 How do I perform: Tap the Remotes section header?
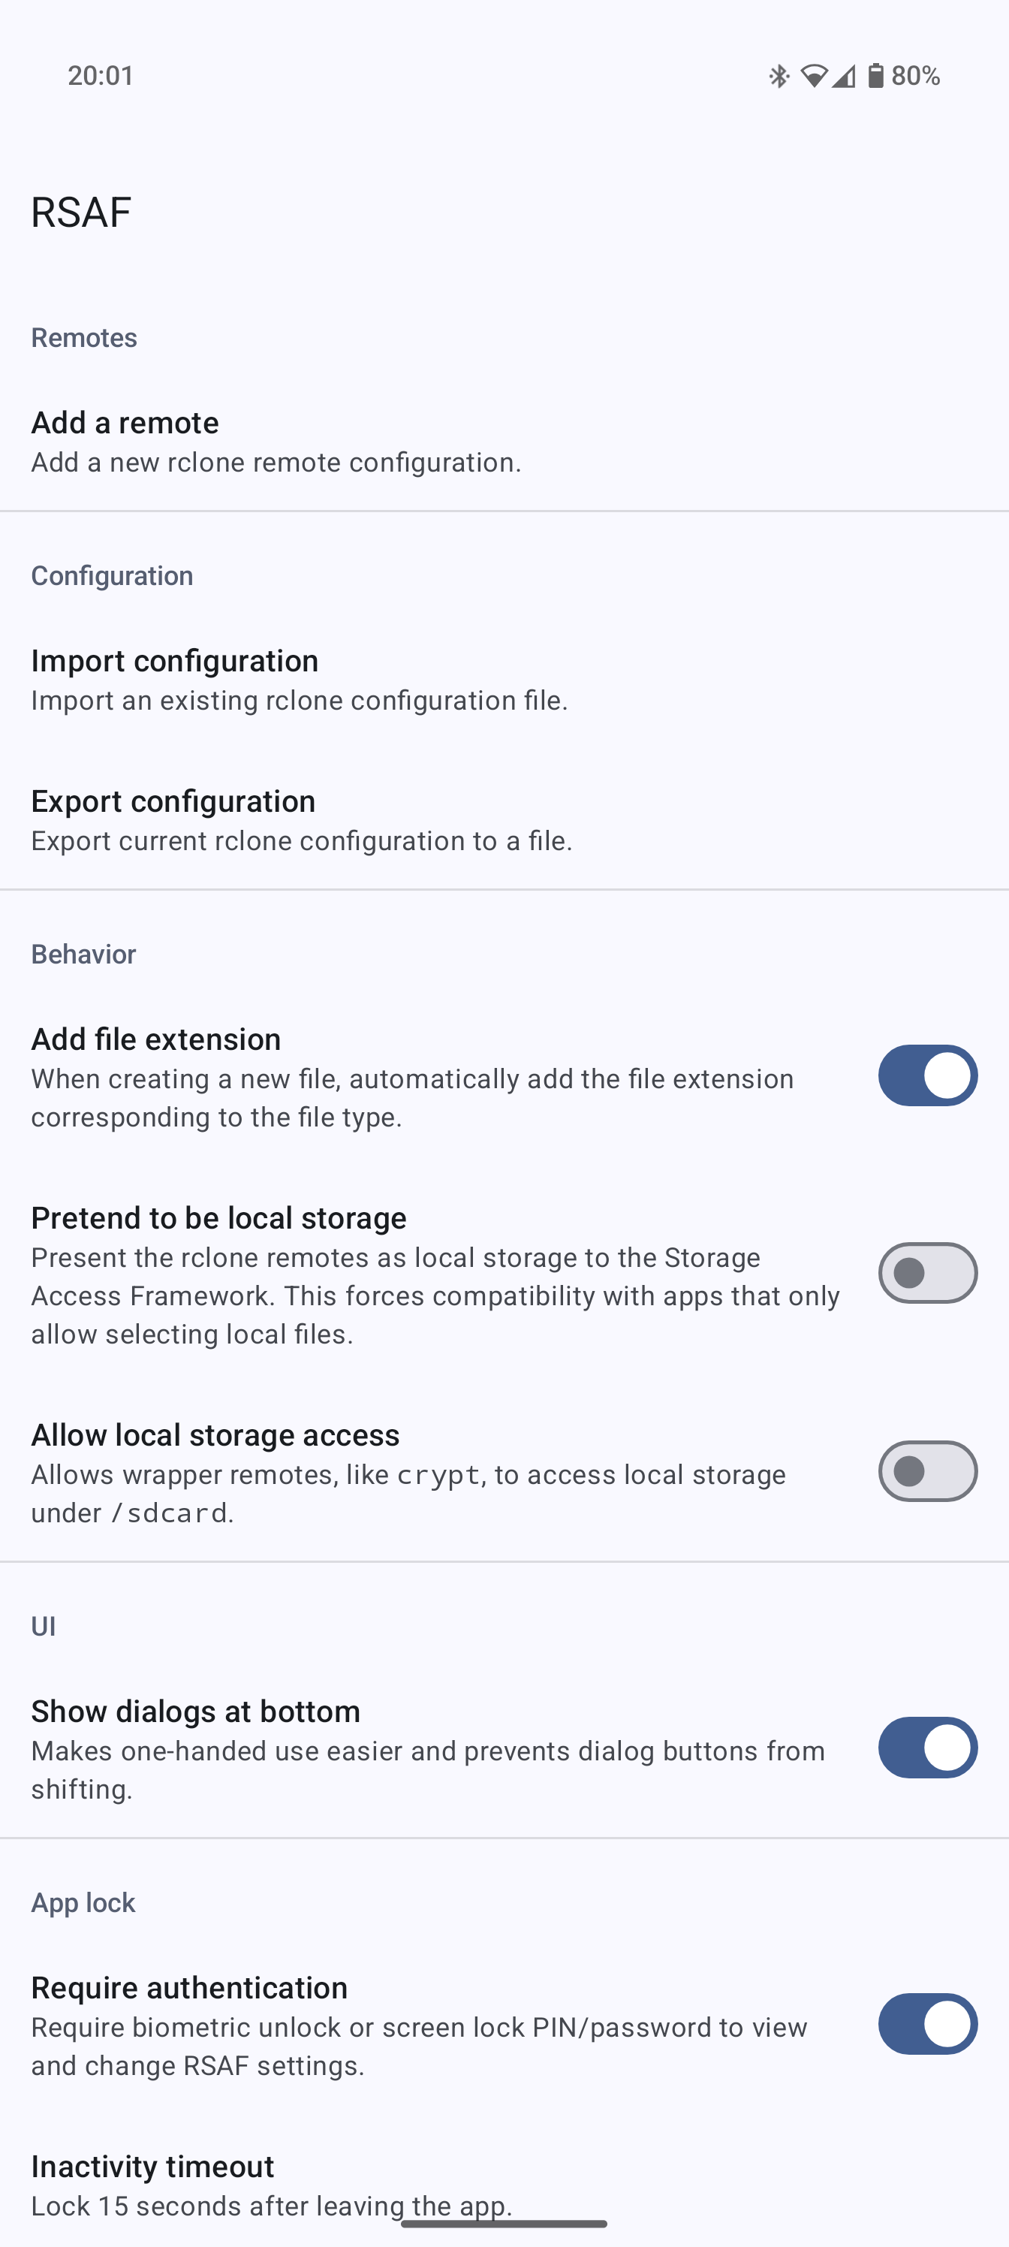click(x=84, y=337)
